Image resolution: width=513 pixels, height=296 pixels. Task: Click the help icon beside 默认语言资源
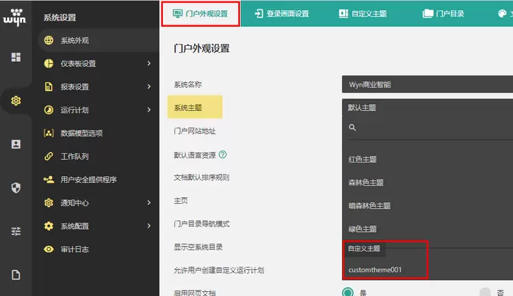(x=223, y=155)
